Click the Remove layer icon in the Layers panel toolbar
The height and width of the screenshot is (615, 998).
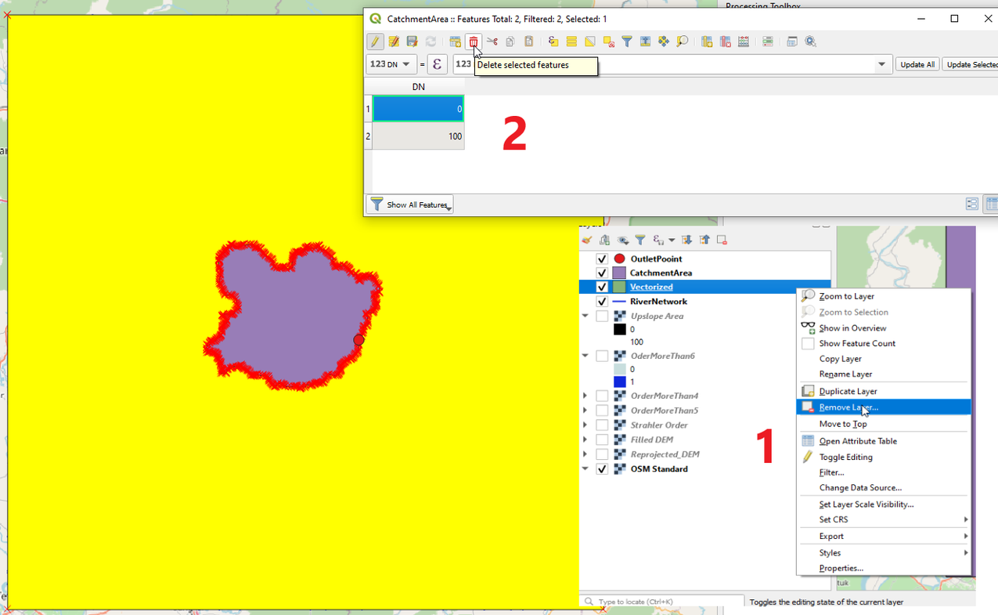[722, 241]
